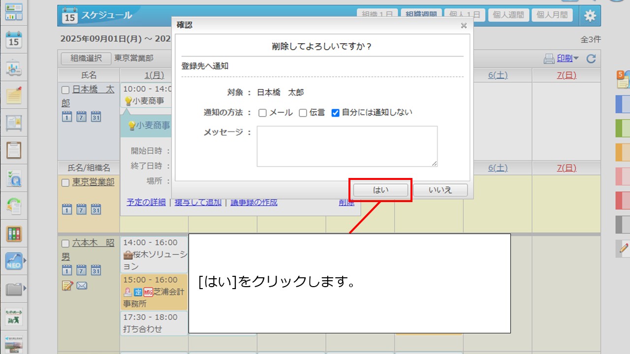
Task: Click the はい button to confirm deletion
Action: point(380,190)
